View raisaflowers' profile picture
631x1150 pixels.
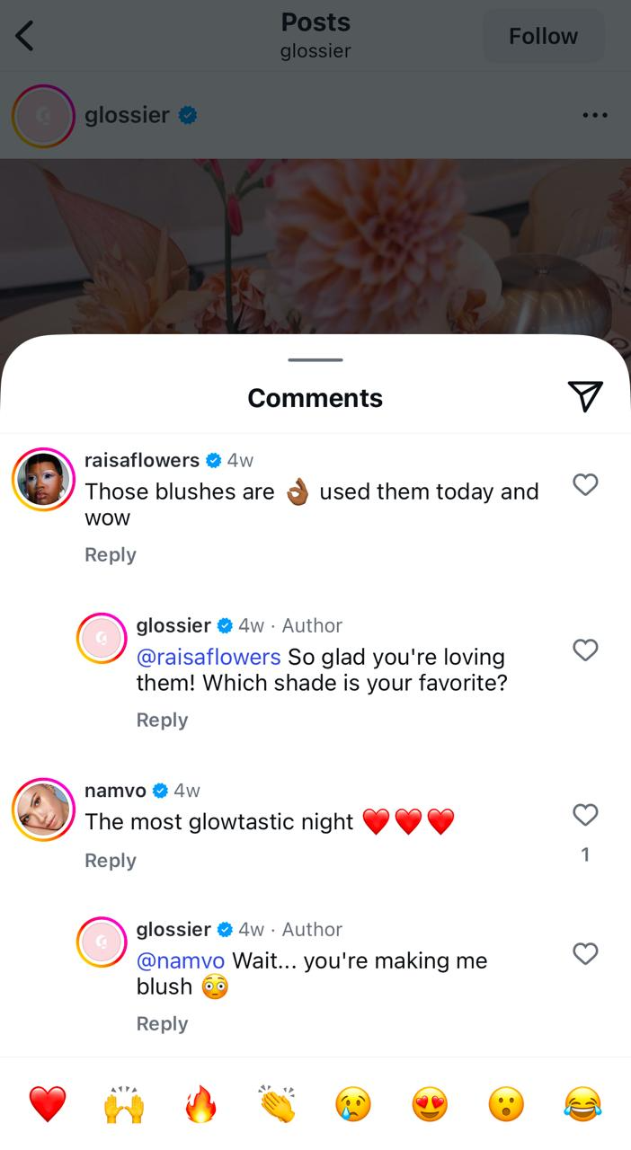coord(43,479)
